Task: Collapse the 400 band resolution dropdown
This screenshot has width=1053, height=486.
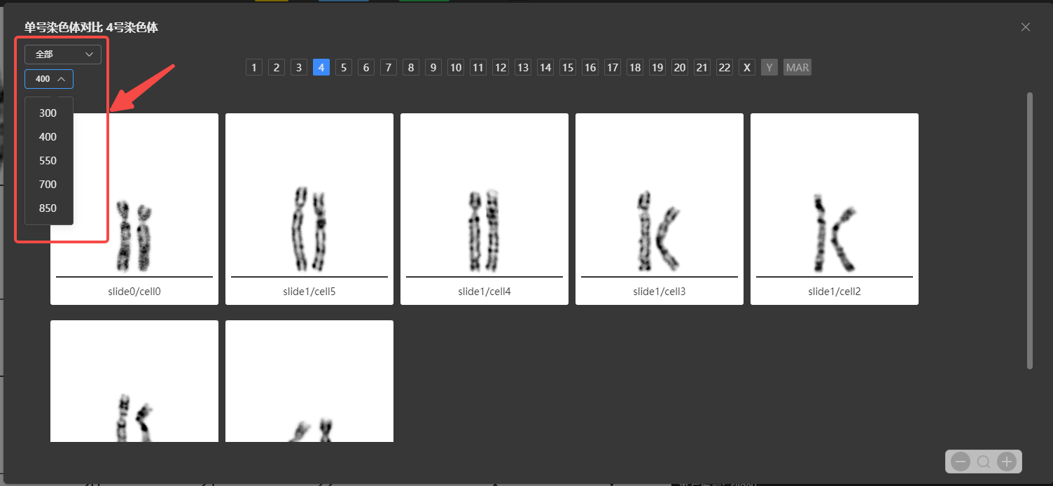Action: pyautogui.click(x=49, y=79)
